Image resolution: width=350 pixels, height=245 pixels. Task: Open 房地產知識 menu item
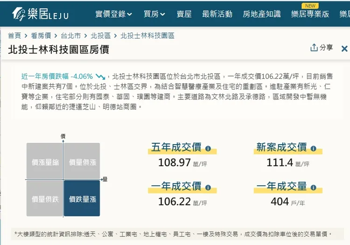pyautogui.click(x=262, y=14)
